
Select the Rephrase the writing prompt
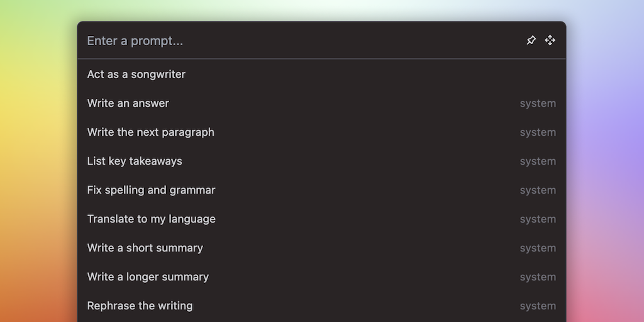pyautogui.click(x=140, y=306)
